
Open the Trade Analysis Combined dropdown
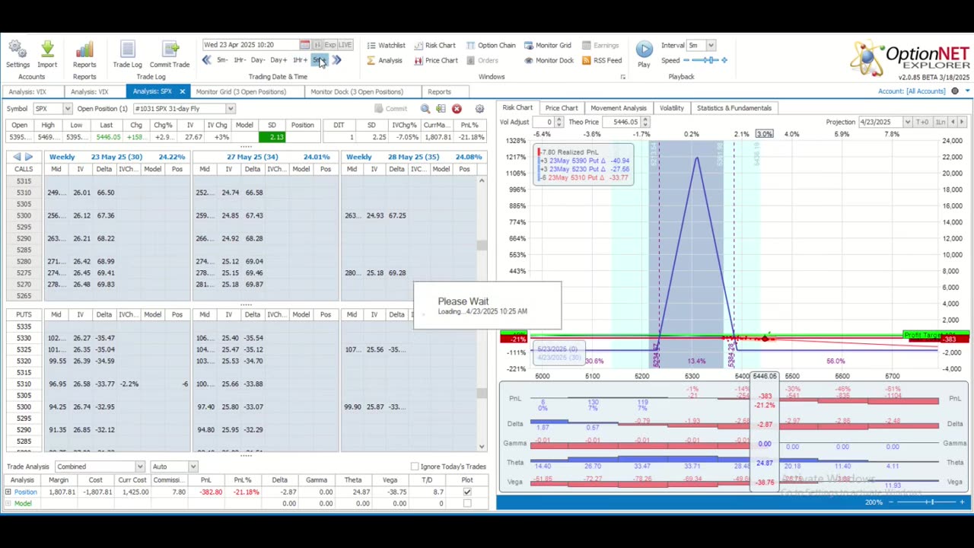[139, 467]
